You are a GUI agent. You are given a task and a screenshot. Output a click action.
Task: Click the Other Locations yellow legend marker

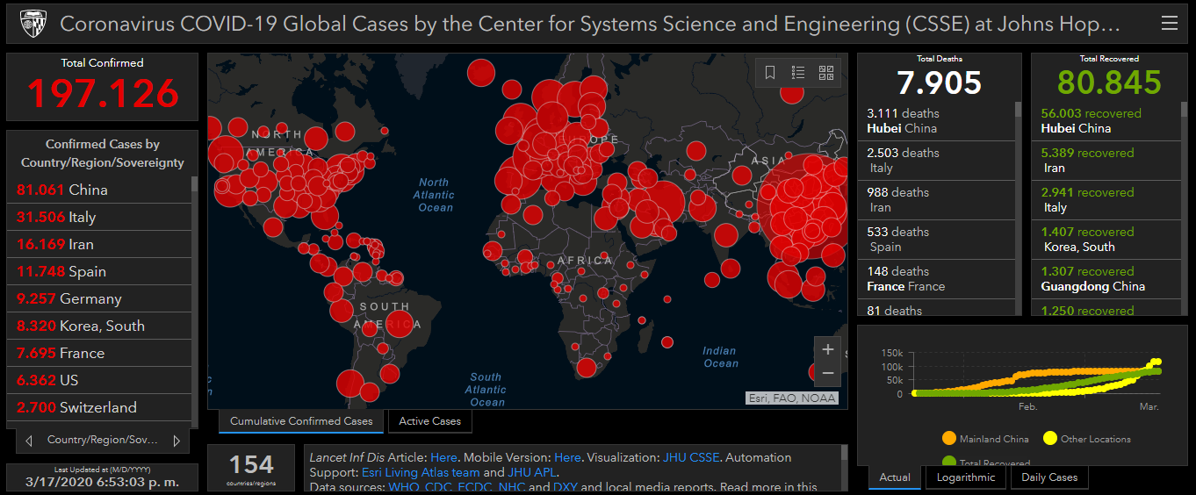[x=1049, y=439]
